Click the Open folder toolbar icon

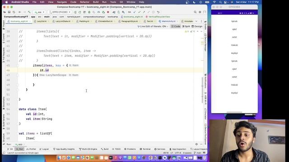click(5, 12)
